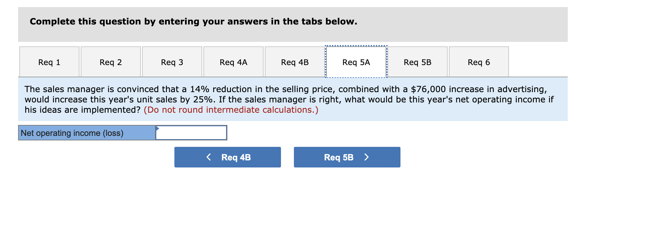
Task: Go back using the Req 4B navigation button
Action: click(227, 157)
